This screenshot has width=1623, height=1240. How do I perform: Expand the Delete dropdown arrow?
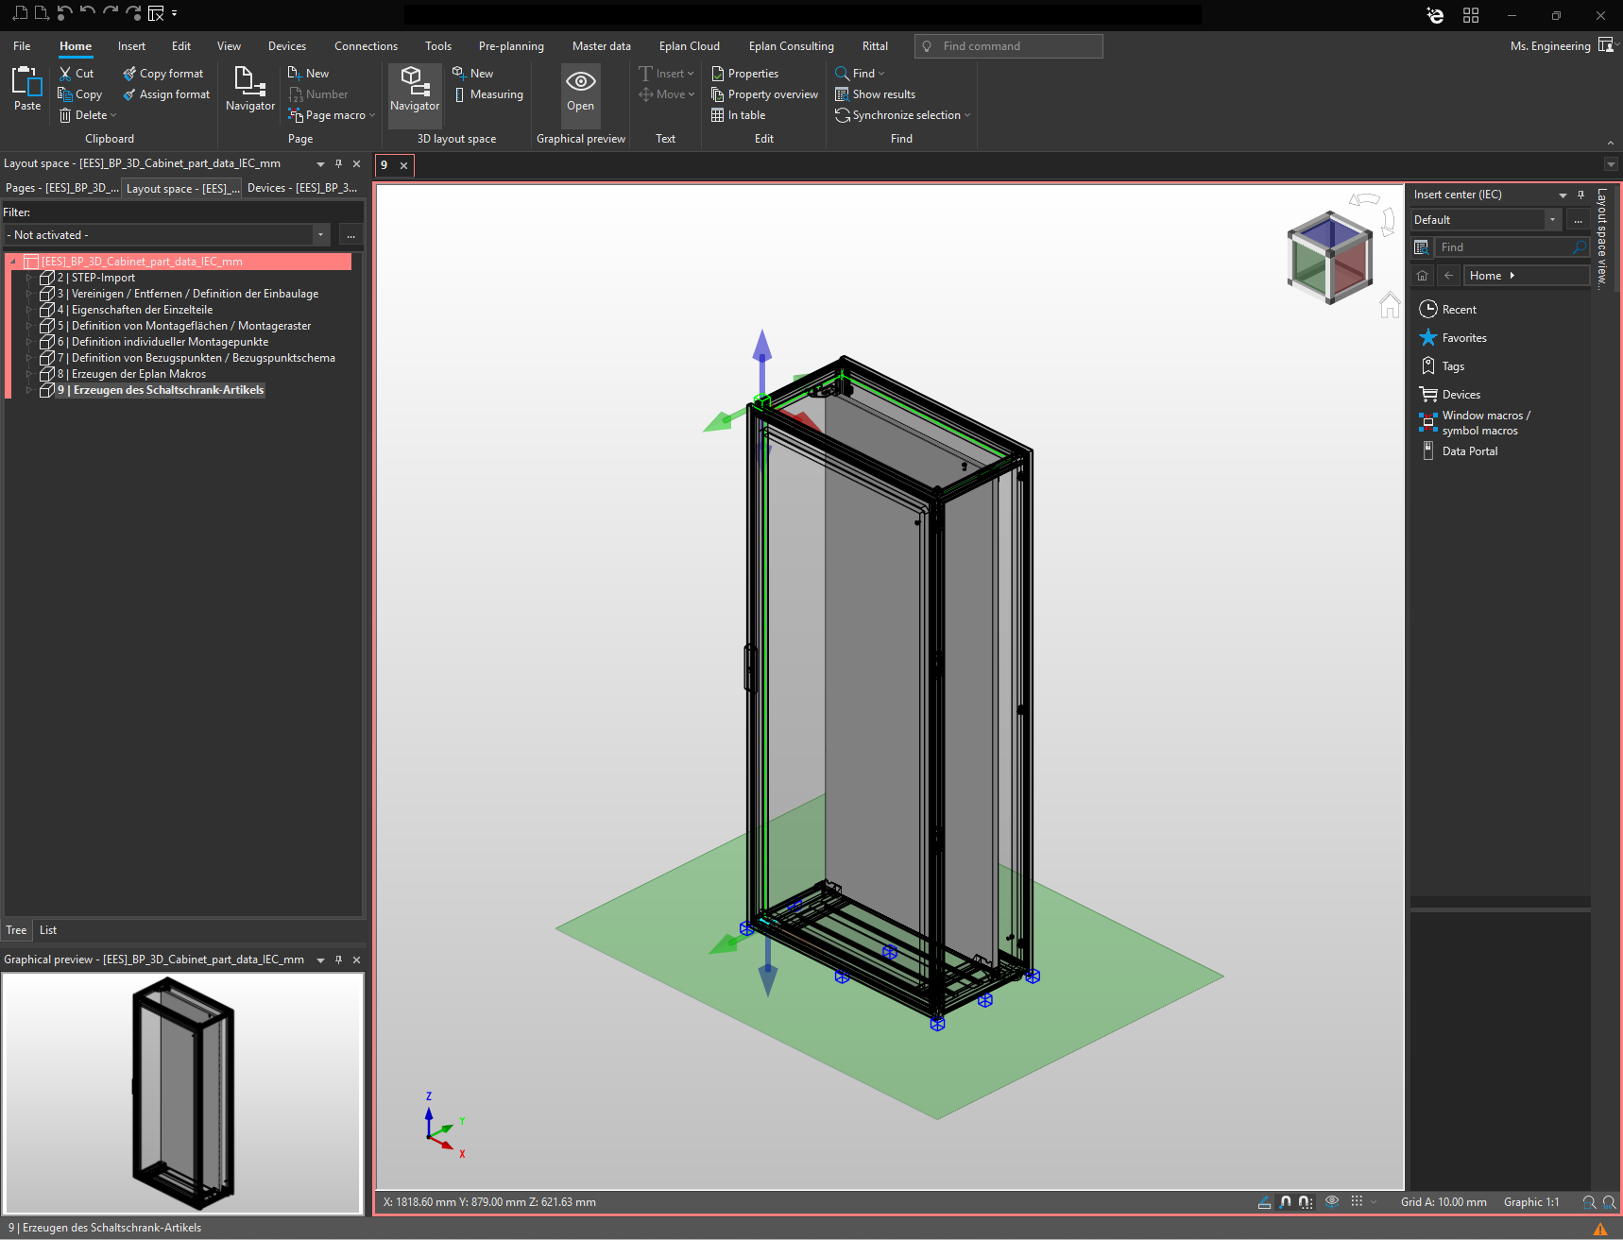[113, 115]
